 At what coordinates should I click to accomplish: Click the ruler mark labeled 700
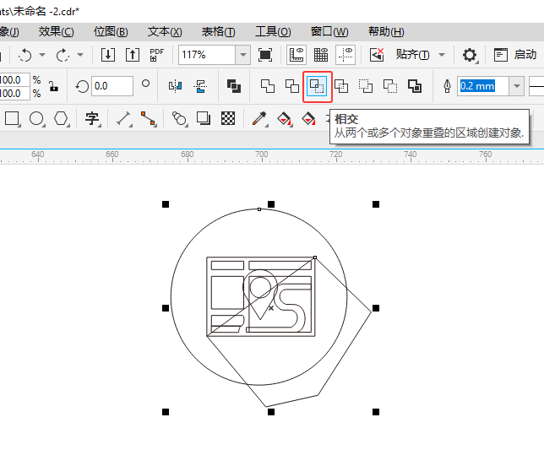[x=262, y=154]
